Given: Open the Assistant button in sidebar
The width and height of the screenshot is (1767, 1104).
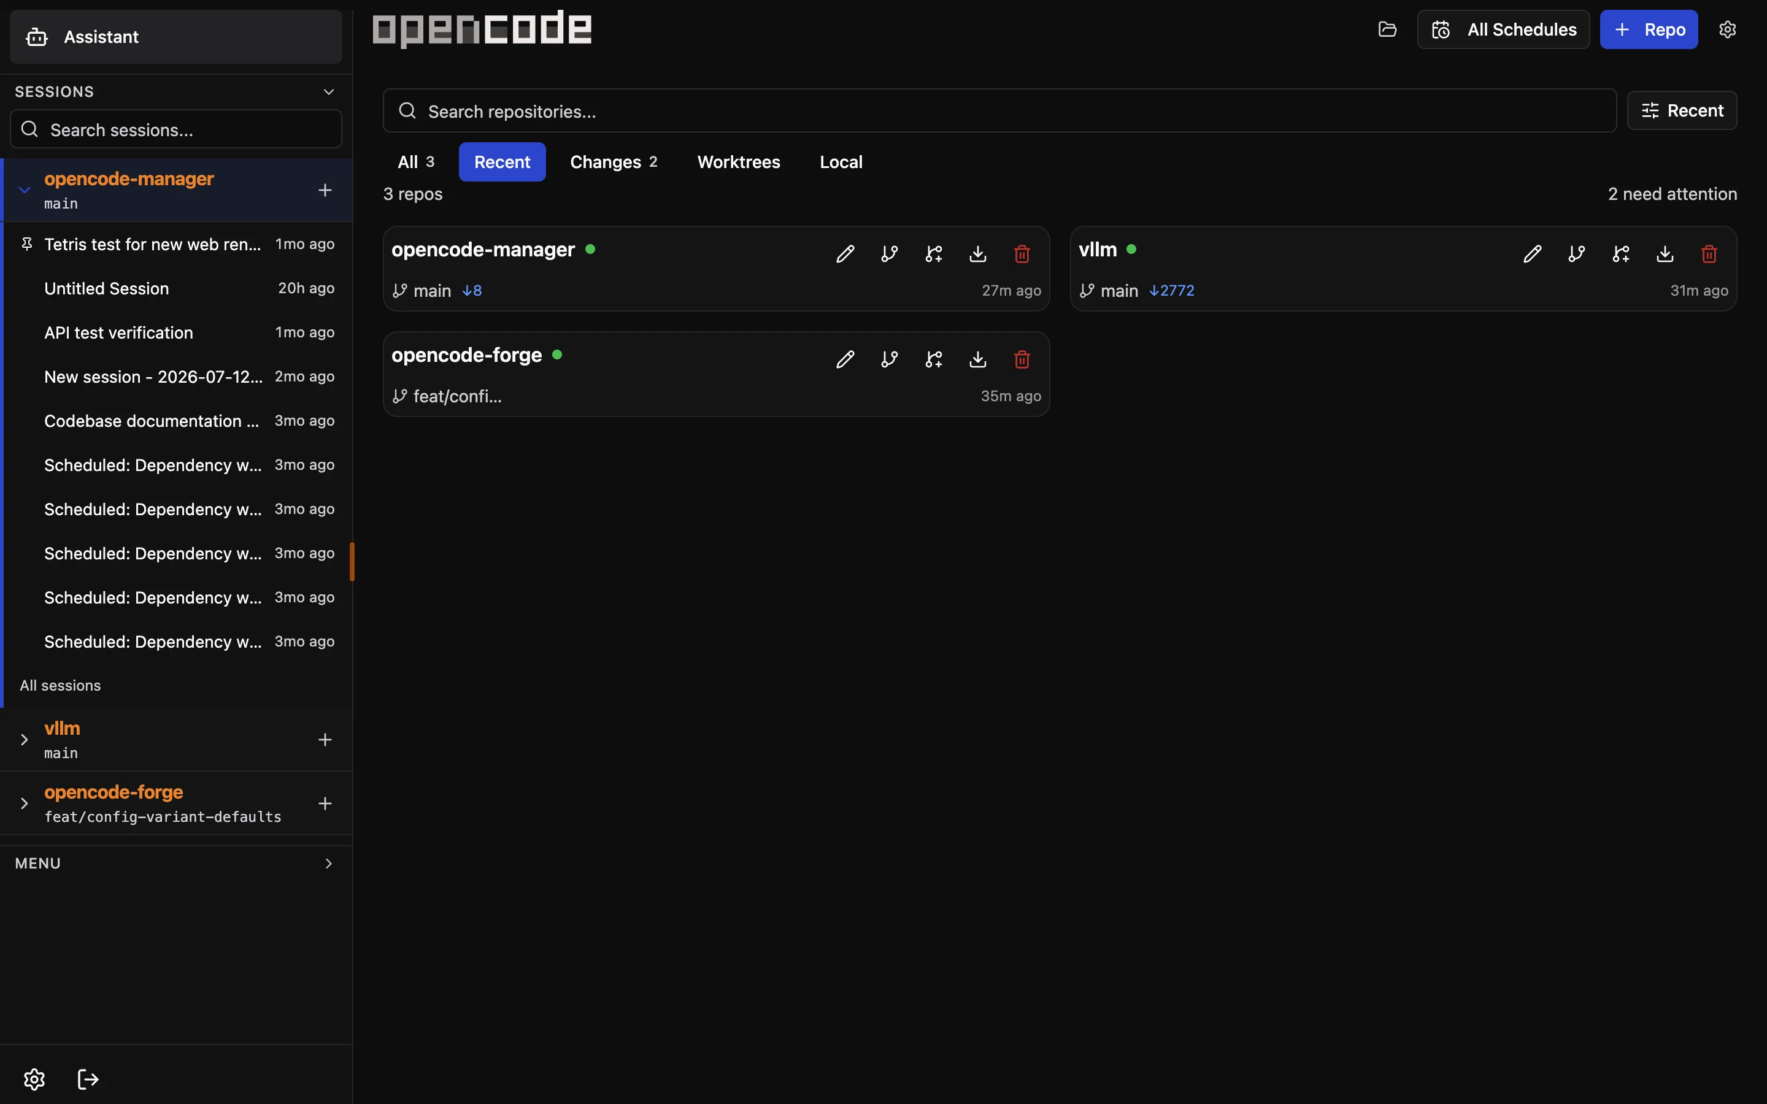Looking at the screenshot, I should click(x=176, y=37).
